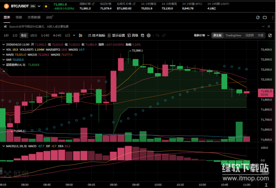Expand chart to fullscreen icon
This screenshot has width=276, height=188.
coord(270,35)
